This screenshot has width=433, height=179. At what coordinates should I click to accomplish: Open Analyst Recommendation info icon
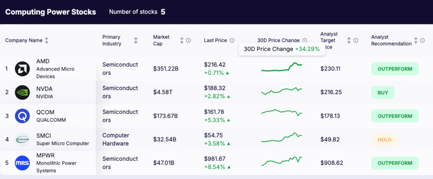point(422,41)
